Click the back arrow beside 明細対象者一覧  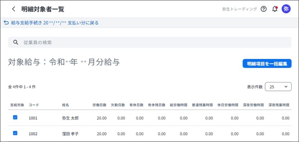(x=13, y=9)
